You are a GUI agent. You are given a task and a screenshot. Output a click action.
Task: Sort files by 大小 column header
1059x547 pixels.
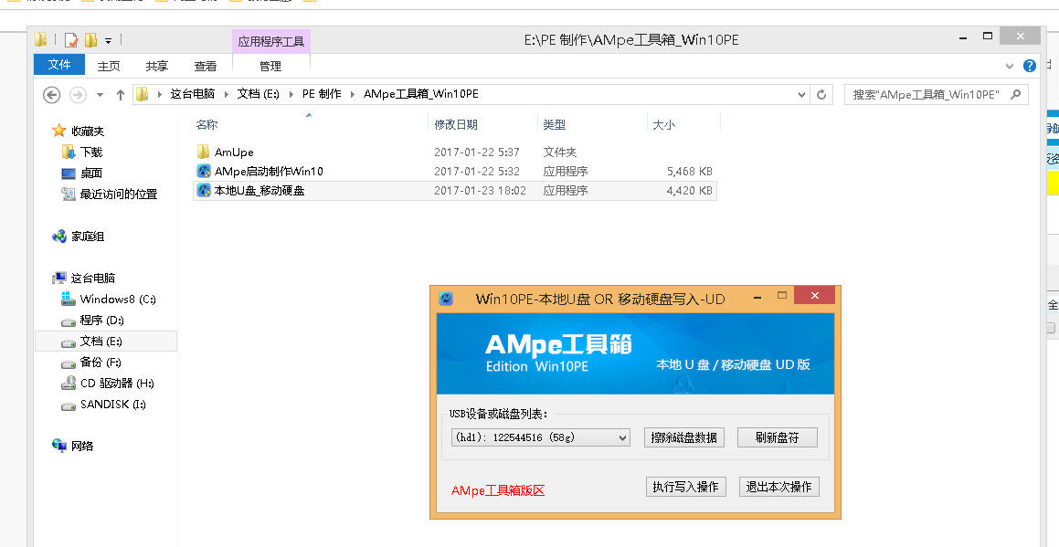click(x=664, y=124)
